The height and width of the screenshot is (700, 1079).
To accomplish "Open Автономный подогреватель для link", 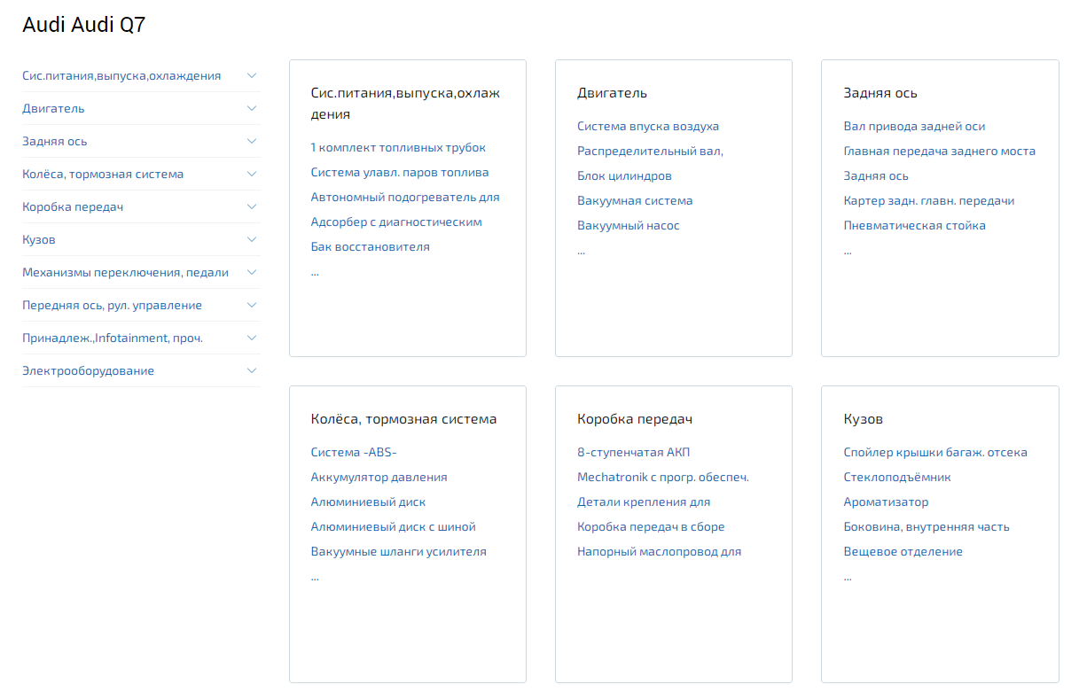I will coord(405,198).
